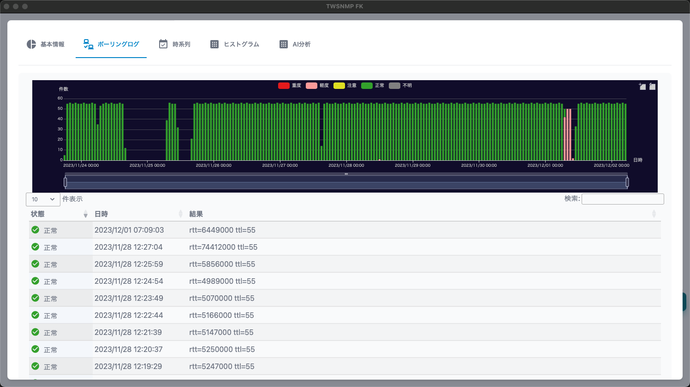Click the 結果 column header
690x387 pixels.
point(196,214)
